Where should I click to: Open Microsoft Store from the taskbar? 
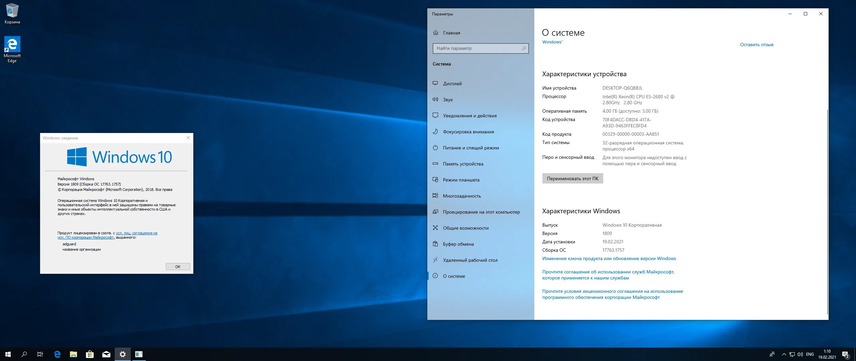pos(90,354)
